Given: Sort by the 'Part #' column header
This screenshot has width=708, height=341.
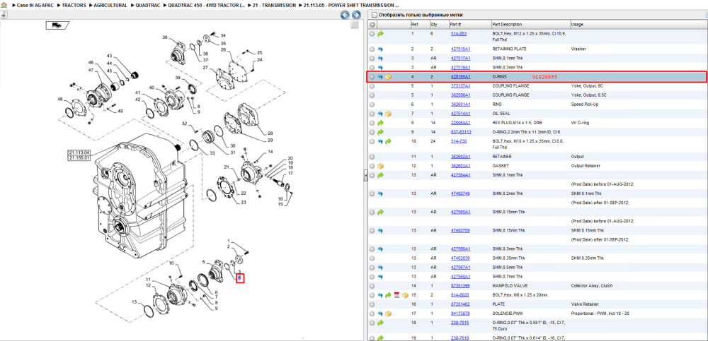Looking at the screenshot, I should click(x=455, y=24).
